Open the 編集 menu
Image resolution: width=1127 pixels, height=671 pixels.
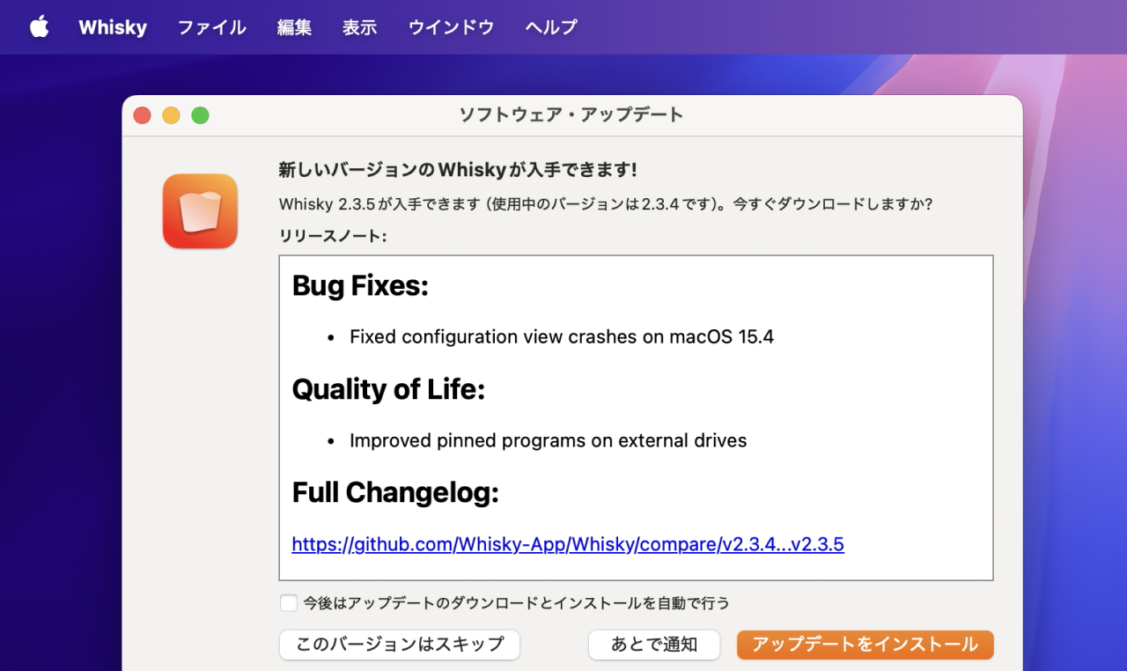tap(294, 27)
